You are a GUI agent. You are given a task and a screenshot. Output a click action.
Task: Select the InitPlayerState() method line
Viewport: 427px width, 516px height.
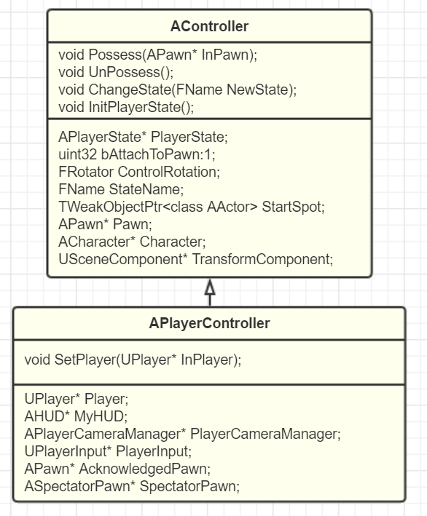coord(126,107)
